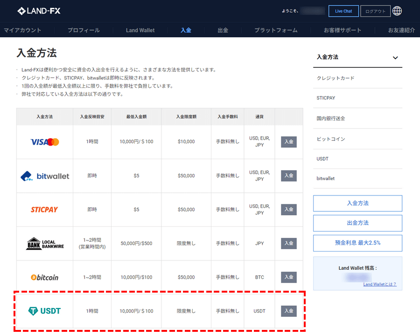This screenshot has height=336, width=420.
Task: Open the プロフィール menu
Action: tap(84, 30)
